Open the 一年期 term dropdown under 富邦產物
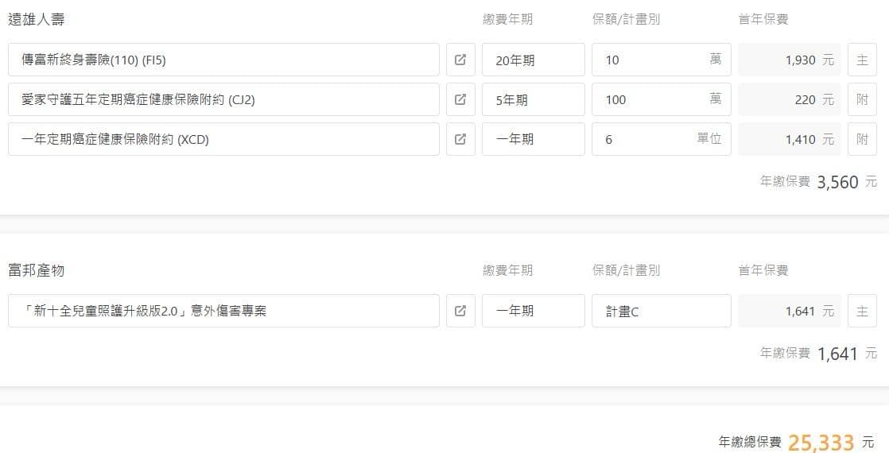The image size is (889, 453). click(x=533, y=311)
